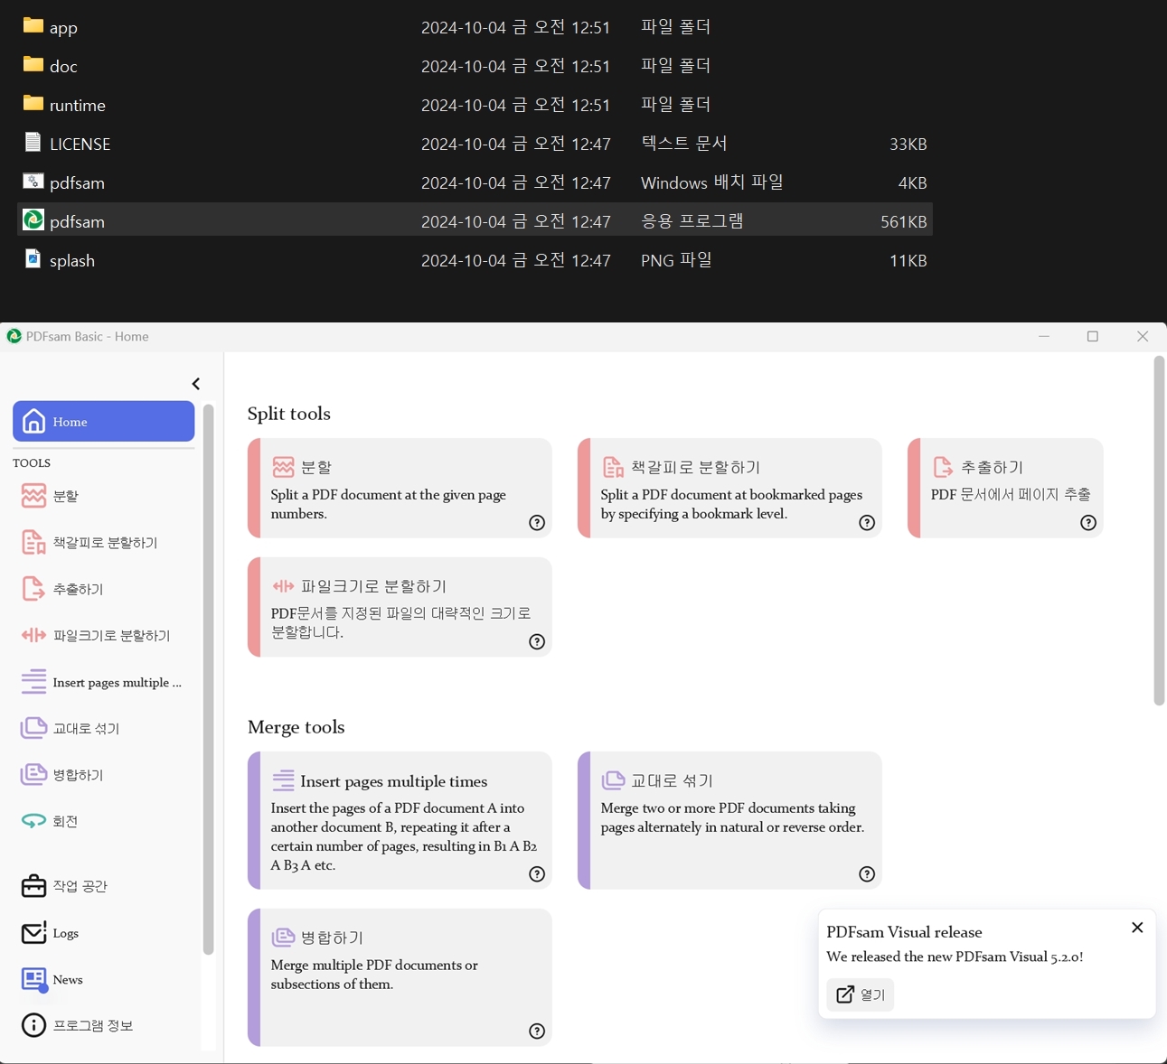Click help icon on the 분할 card

click(x=537, y=523)
